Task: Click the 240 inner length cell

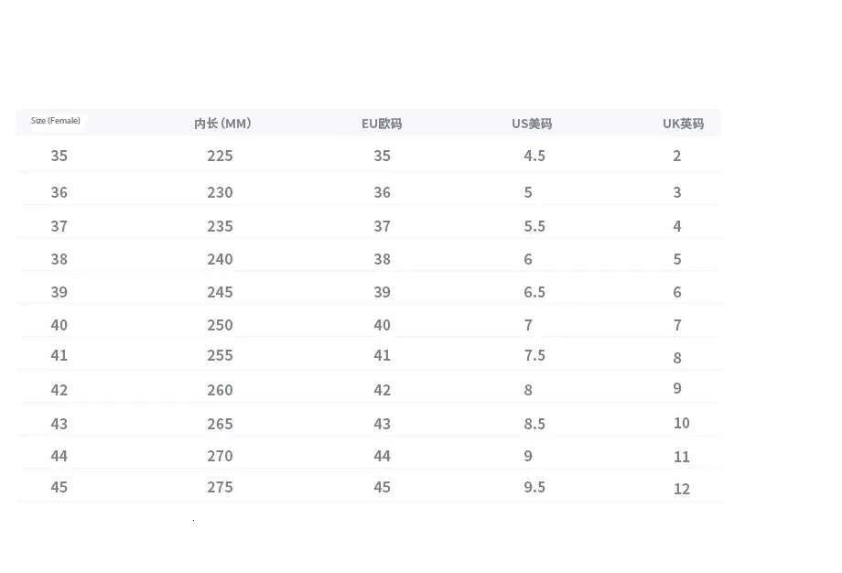Action: pyautogui.click(x=220, y=259)
